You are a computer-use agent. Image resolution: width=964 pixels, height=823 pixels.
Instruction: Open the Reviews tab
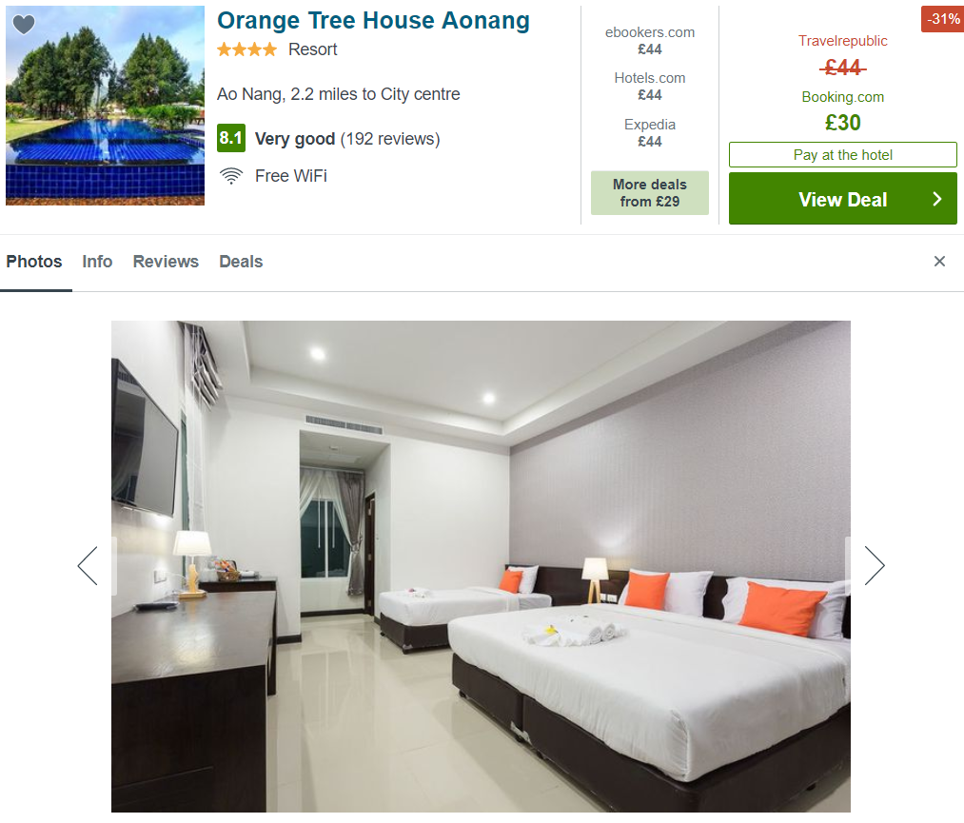(x=166, y=262)
